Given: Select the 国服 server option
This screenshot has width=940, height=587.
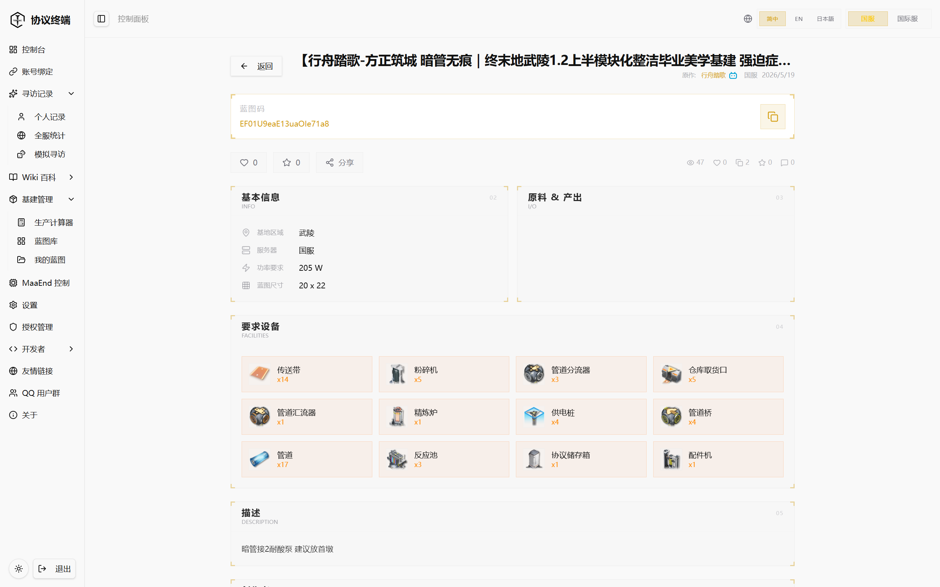Looking at the screenshot, I should pyautogui.click(x=868, y=19).
